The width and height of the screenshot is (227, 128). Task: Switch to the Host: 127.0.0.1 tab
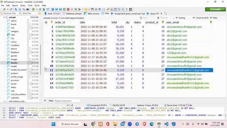click(x=52, y=14)
